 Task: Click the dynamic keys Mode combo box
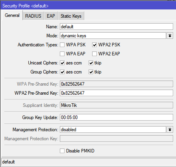pyautogui.click(x=113, y=36)
